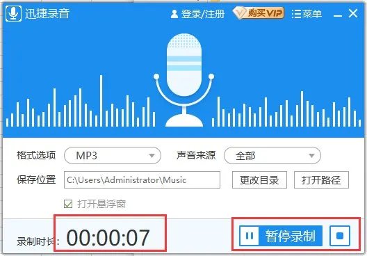The width and height of the screenshot is (367, 256).
Task: Click the 更改目录 button
Action: pyautogui.click(x=259, y=180)
